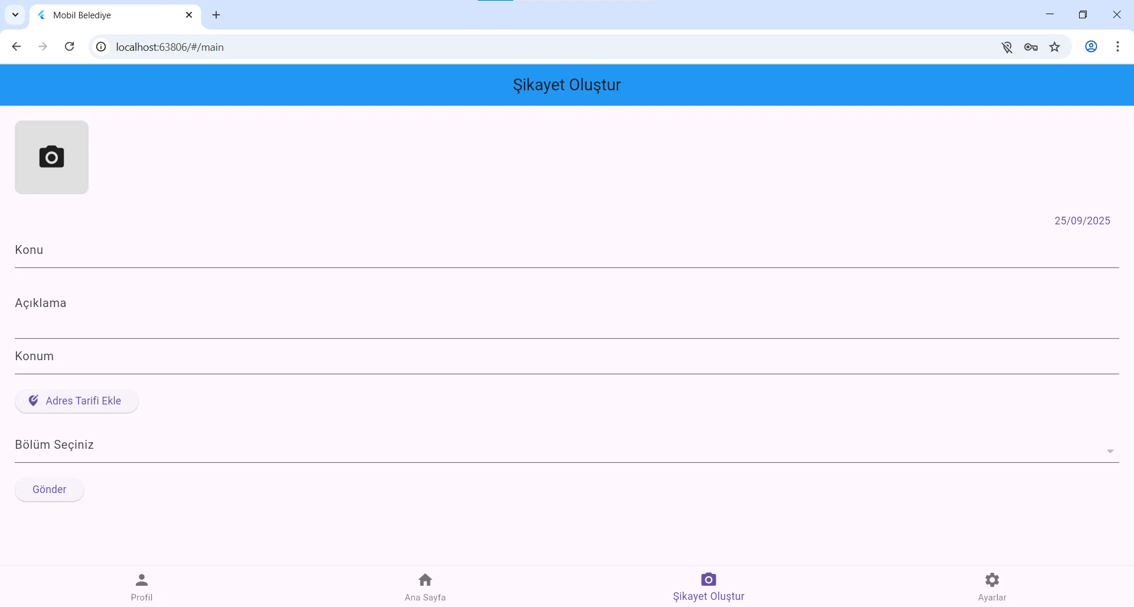Select the Mobil Belediye browser tab
The height and width of the screenshot is (607, 1134).
pos(115,15)
